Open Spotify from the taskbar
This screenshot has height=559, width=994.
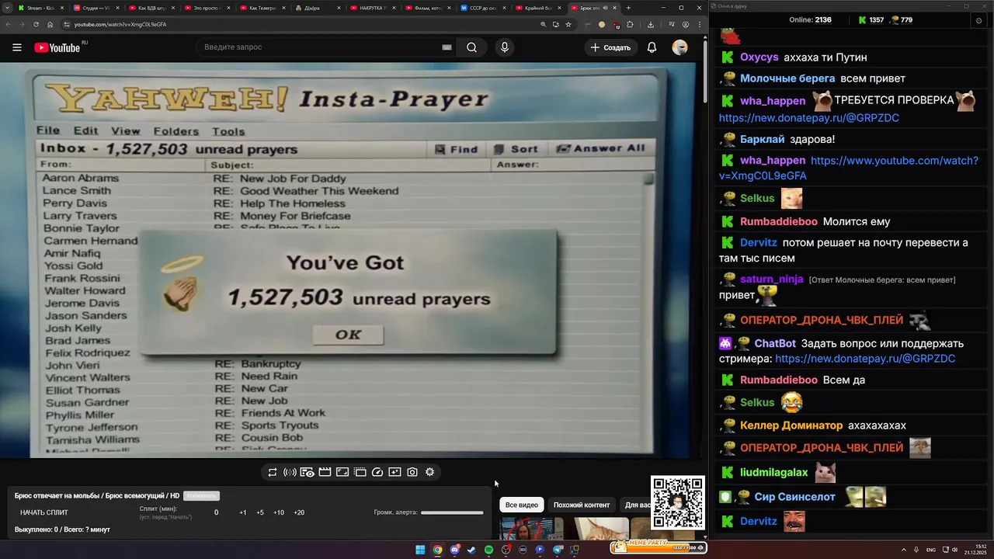(x=488, y=550)
